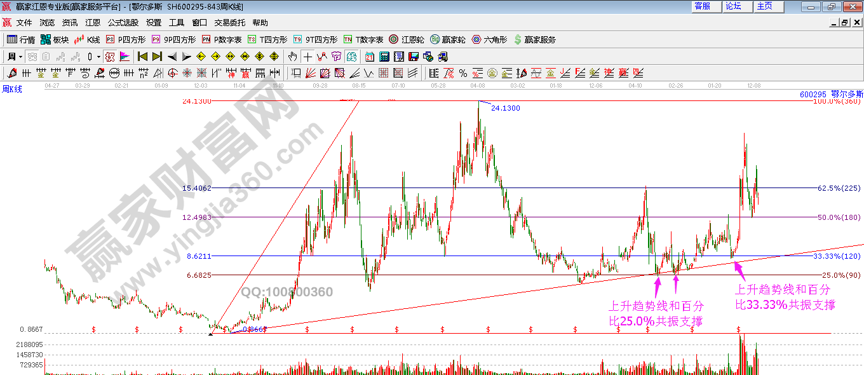Toggle the crosshair cursor tool

pos(307,57)
